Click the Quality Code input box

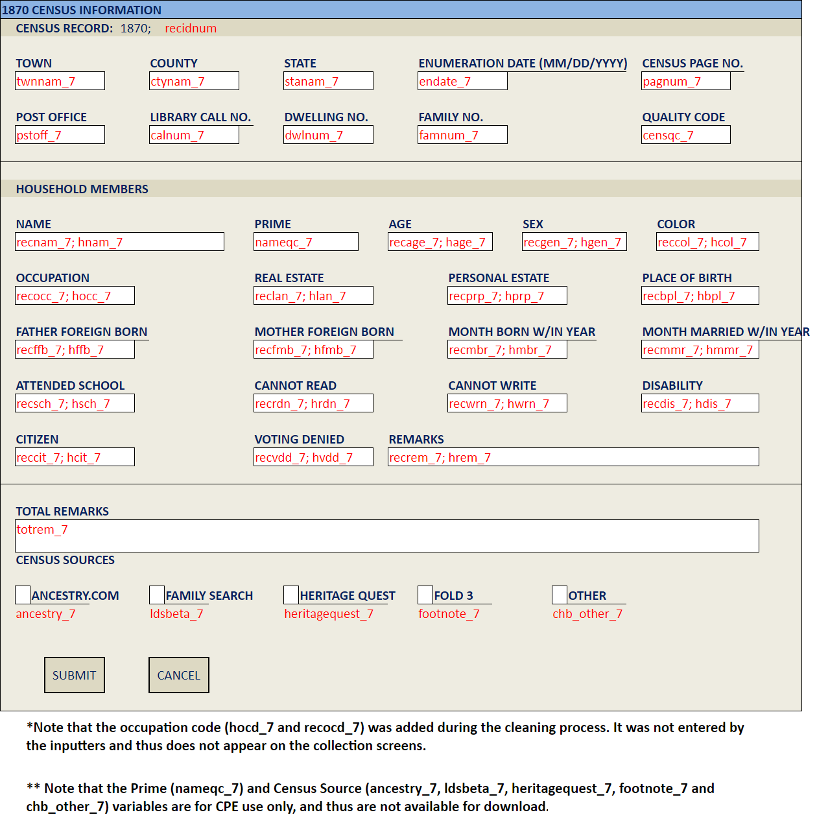coord(686,135)
